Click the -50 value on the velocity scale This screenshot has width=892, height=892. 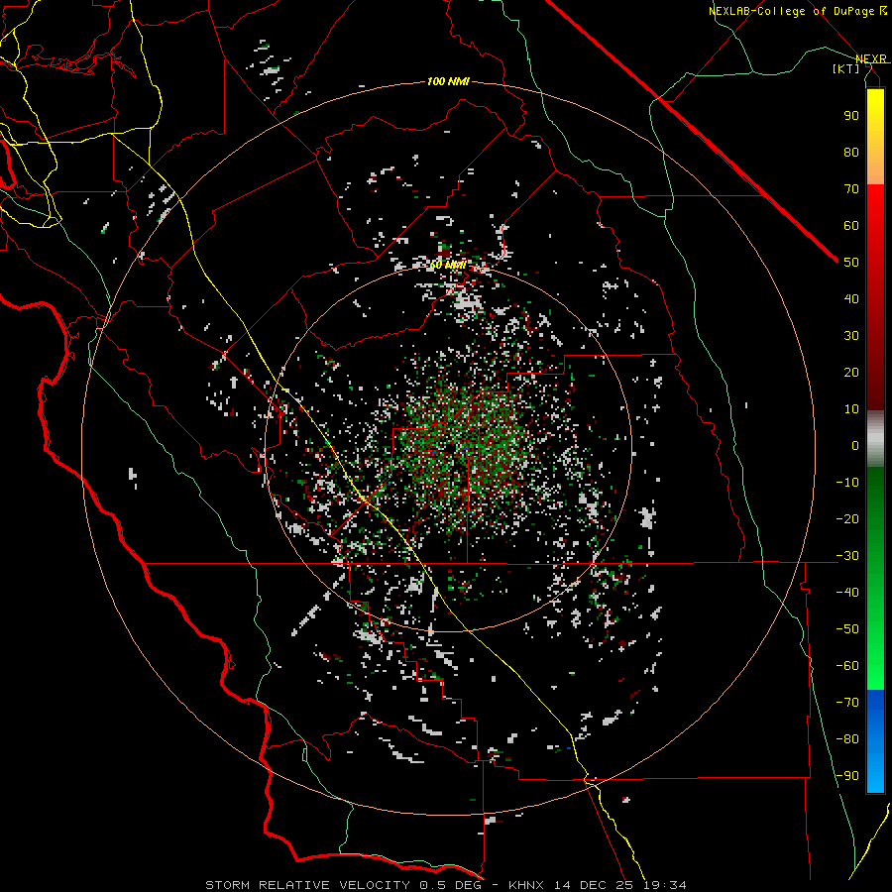(847, 628)
